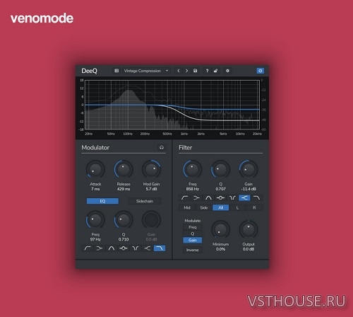Select Modulator low-pass filter shape
This screenshot has width=353, height=317.
point(160,248)
